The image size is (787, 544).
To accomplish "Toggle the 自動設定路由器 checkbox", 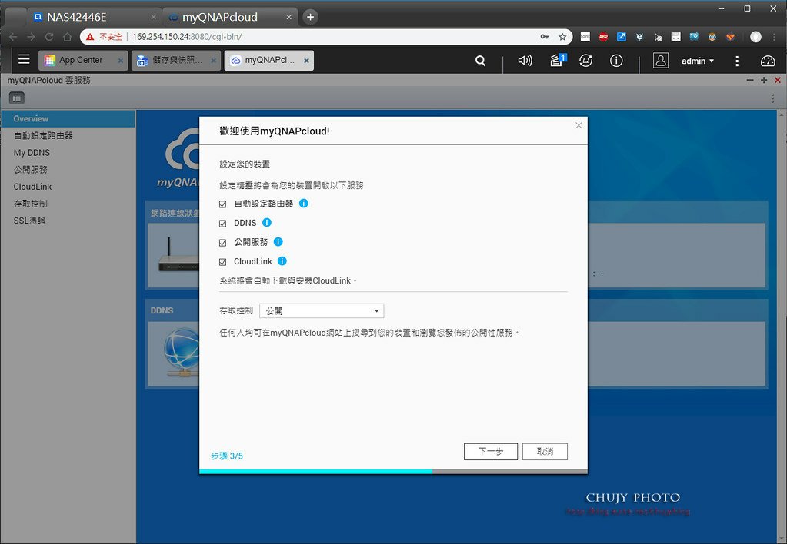I will [x=223, y=204].
